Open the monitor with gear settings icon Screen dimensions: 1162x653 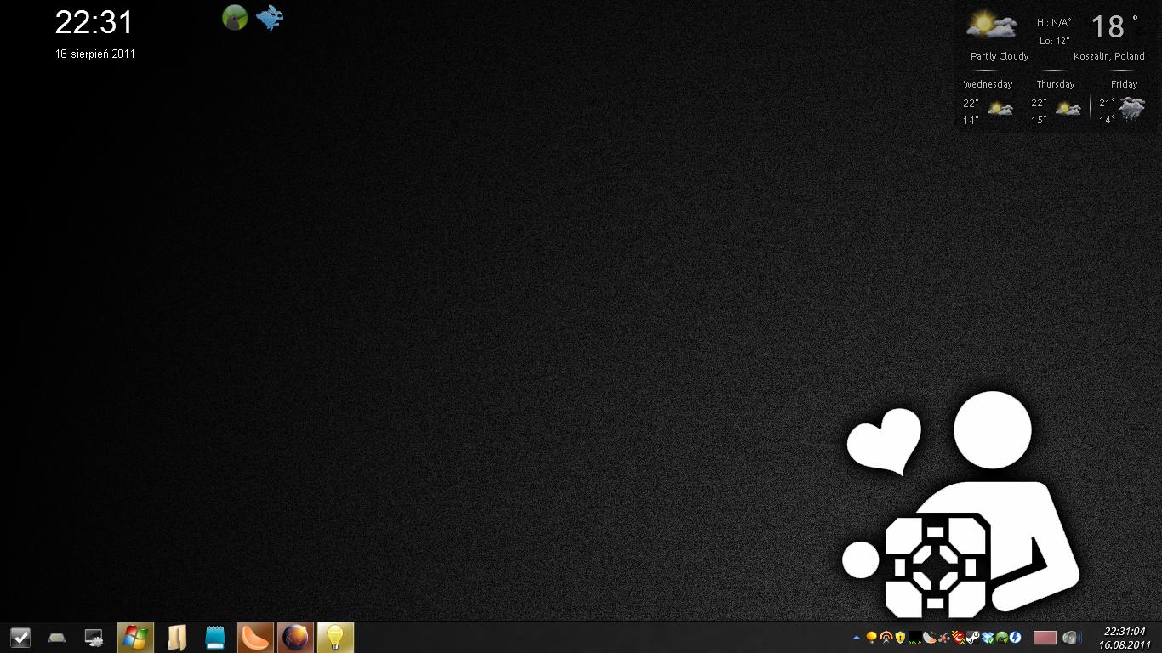(x=94, y=638)
